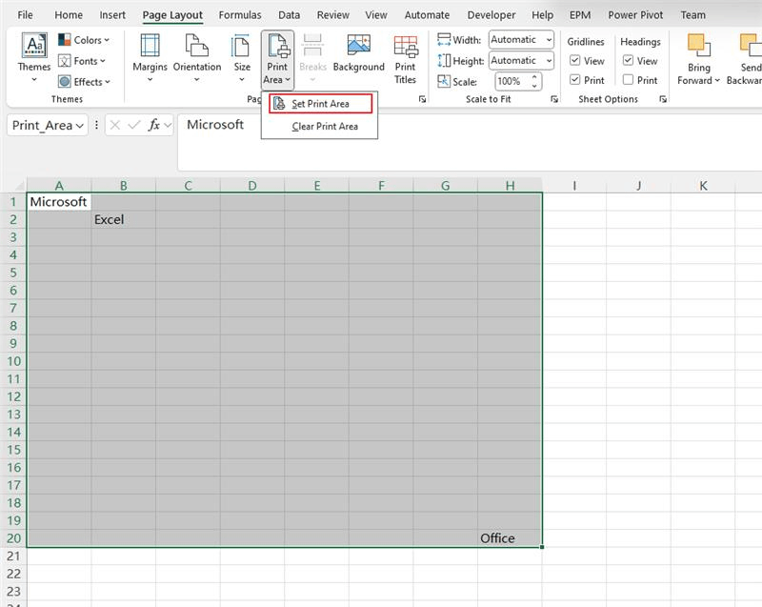Switch to the Help tab
Screen dimensions: 762x607
click(x=542, y=15)
